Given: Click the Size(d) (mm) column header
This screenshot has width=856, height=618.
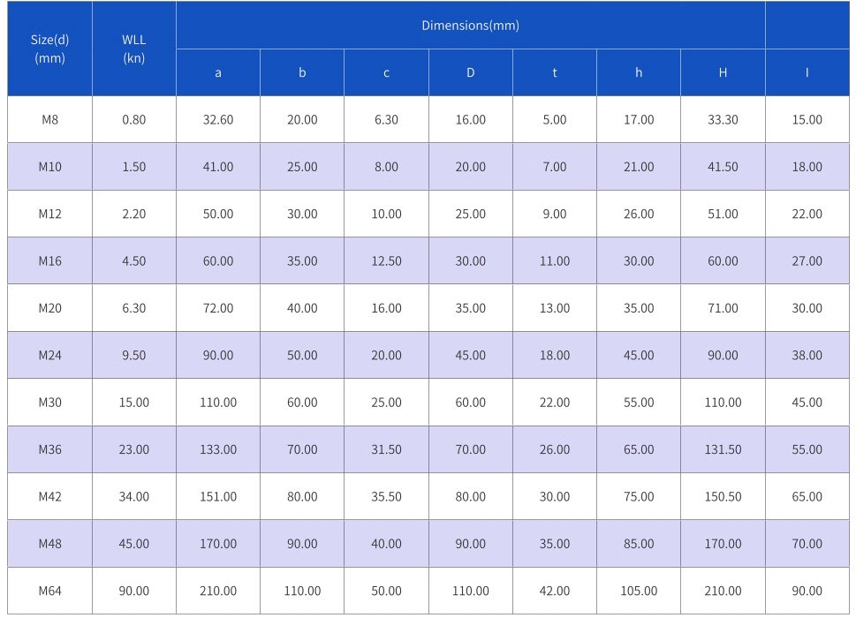Looking at the screenshot, I should 49,49.
